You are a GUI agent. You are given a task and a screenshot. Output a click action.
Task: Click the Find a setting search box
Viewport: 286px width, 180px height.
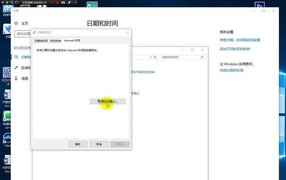23,34
